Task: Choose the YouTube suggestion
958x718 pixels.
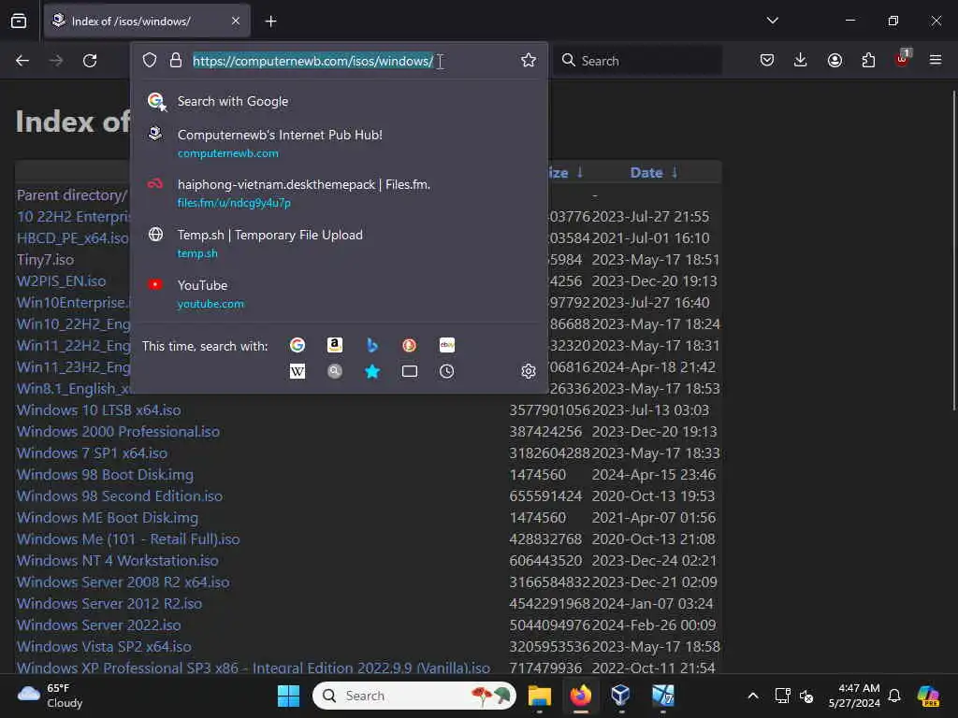Action: [x=339, y=294]
